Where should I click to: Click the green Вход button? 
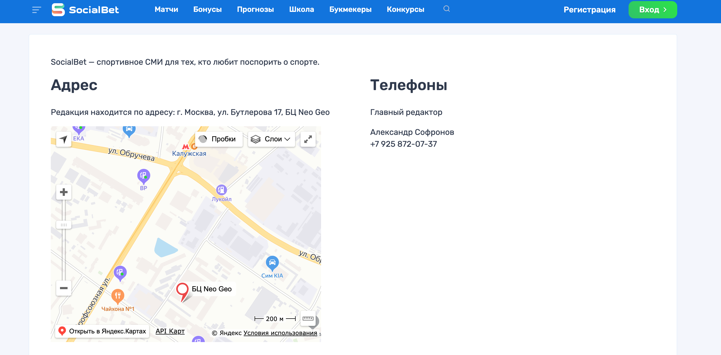(652, 10)
